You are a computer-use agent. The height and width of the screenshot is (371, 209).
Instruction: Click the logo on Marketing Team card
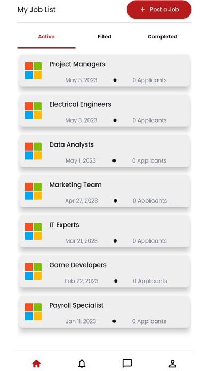[x=33, y=191]
